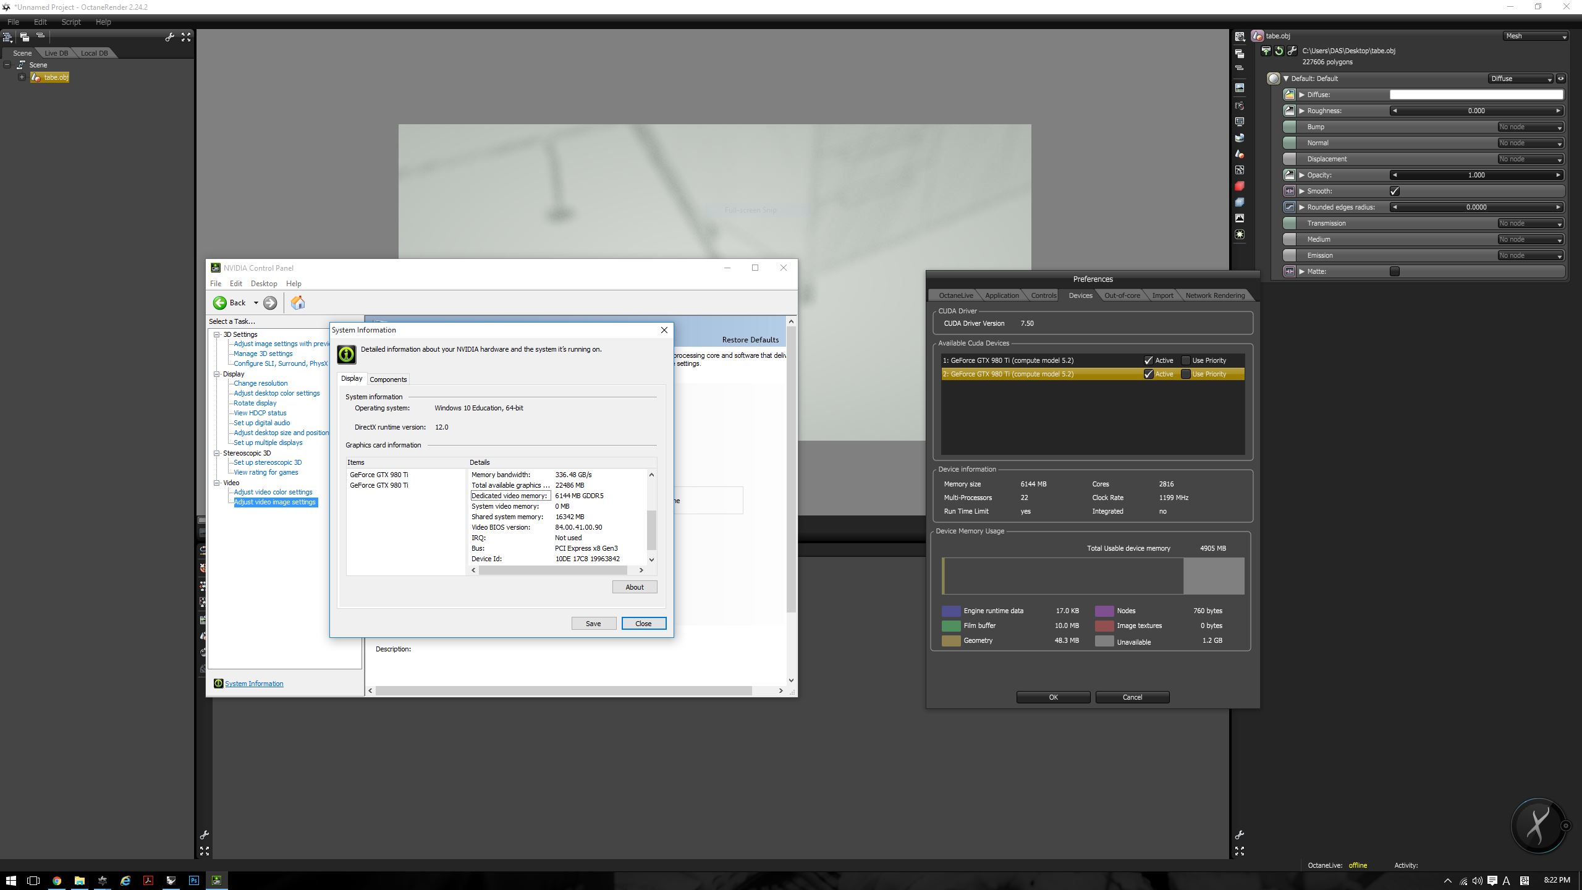
Task: Switch to the Out-of-core preferences tab
Action: [x=1122, y=295]
